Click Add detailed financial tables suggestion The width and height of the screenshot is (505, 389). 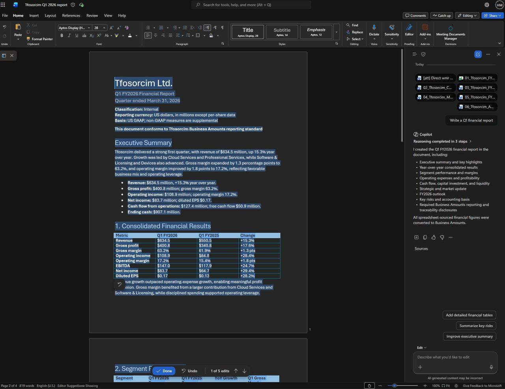469,315
